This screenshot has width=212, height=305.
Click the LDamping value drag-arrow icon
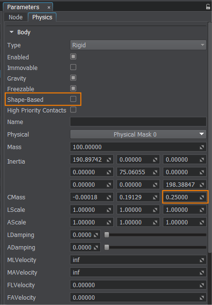coord(96,235)
